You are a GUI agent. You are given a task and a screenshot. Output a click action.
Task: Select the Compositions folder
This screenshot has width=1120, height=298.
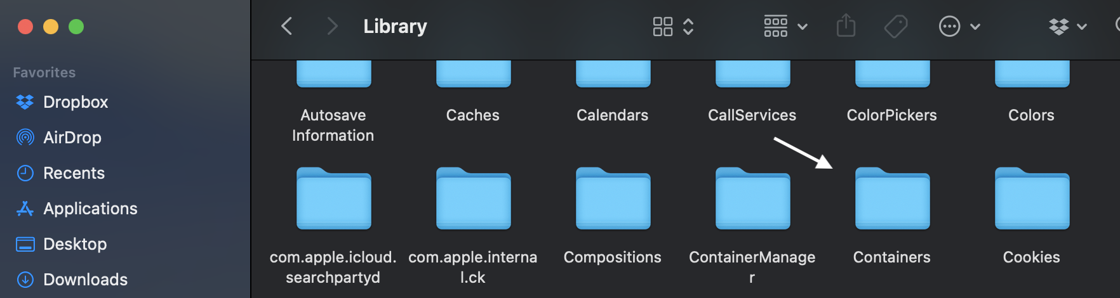(x=613, y=198)
